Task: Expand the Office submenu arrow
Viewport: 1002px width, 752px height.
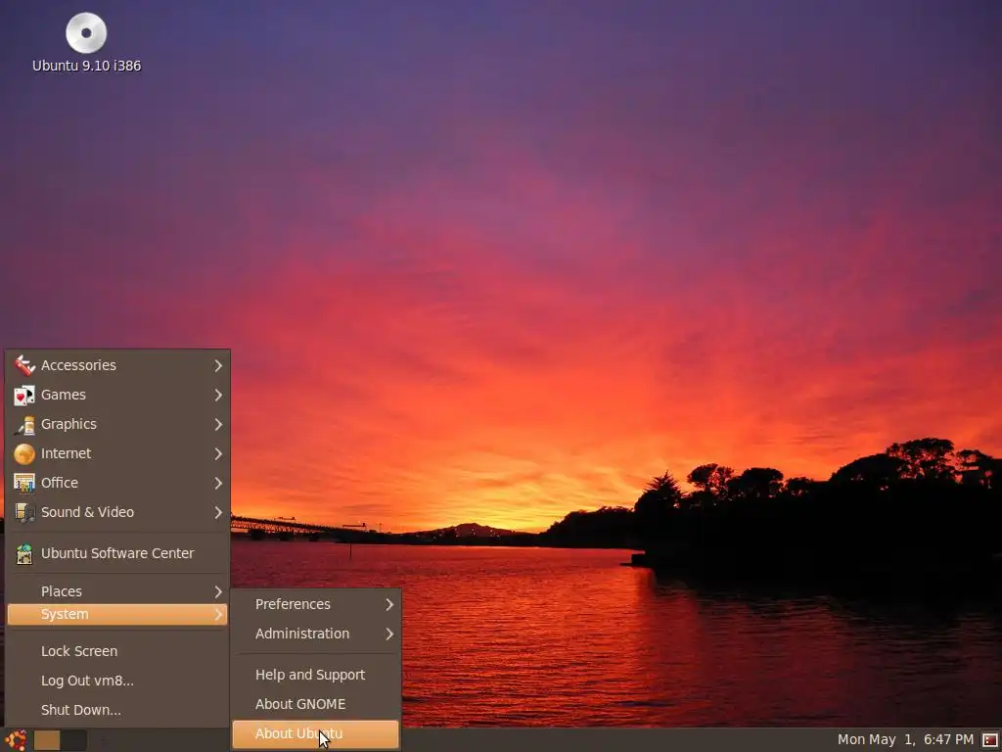Action: (218, 483)
